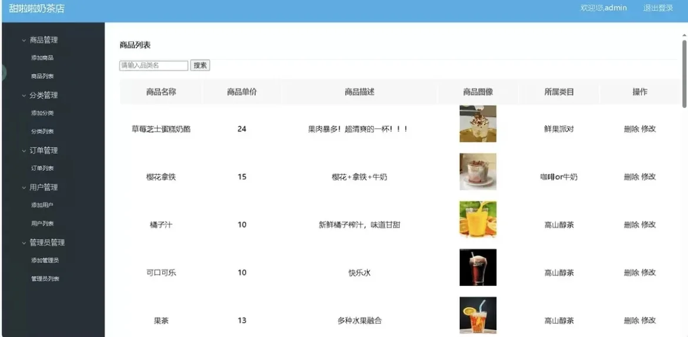Click the 新鲜橘子榨汁 description

click(x=359, y=225)
